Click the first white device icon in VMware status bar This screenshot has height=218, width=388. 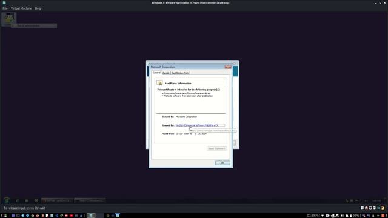pos(363,208)
